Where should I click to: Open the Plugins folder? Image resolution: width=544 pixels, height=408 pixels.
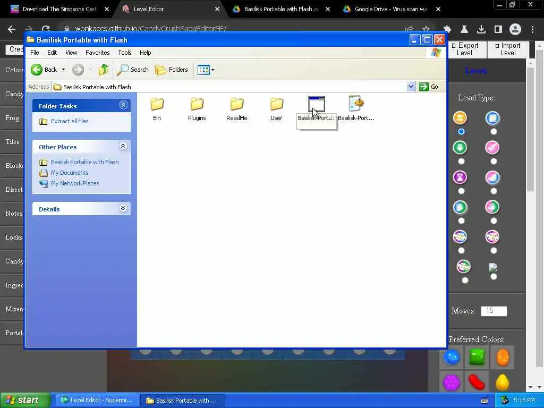[x=197, y=108]
